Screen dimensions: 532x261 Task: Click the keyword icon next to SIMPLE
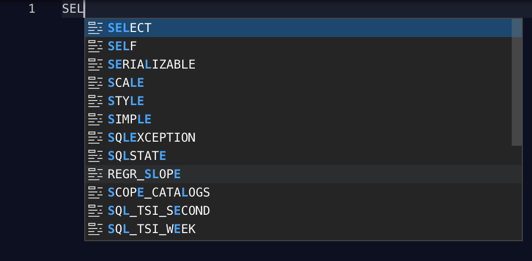[x=95, y=119]
